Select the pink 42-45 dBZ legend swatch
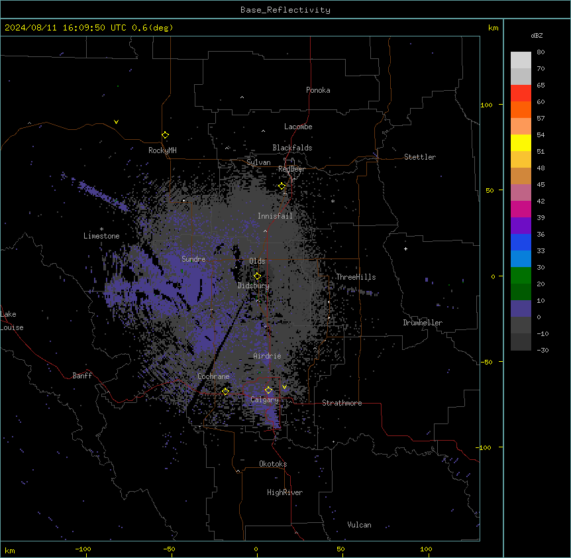Image resolution: width=571 pixels, height=558 pixels. tap(521, 193)
